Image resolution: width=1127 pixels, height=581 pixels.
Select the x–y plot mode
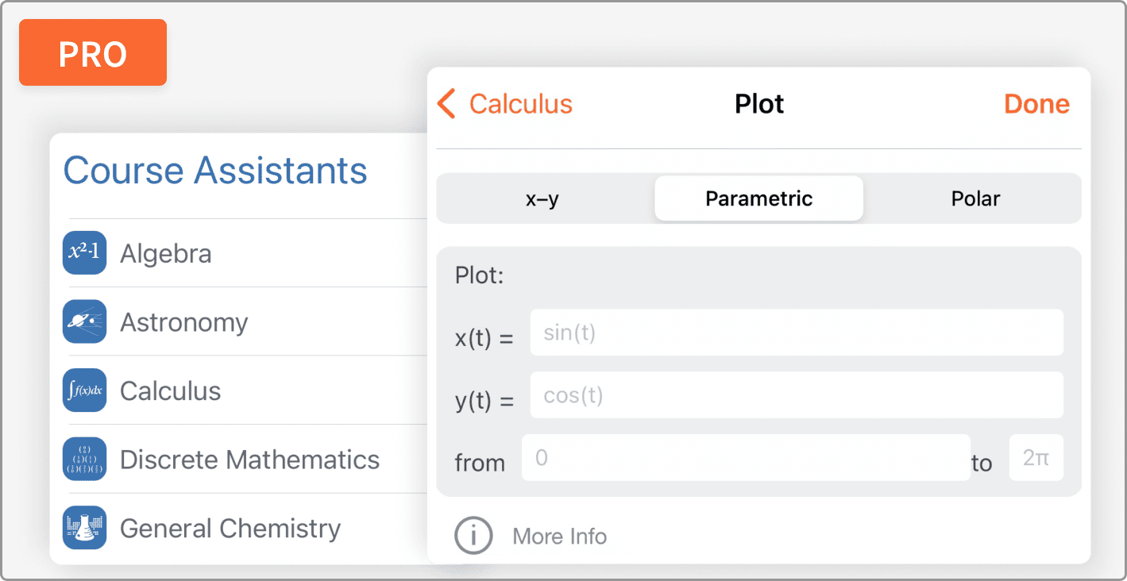[x=542, y=198]
